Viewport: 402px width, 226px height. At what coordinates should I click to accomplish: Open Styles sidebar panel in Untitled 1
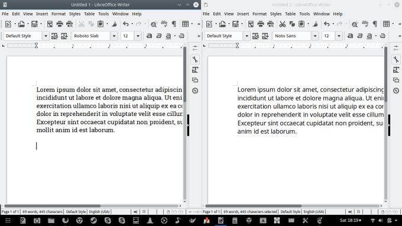pos(195,70)
